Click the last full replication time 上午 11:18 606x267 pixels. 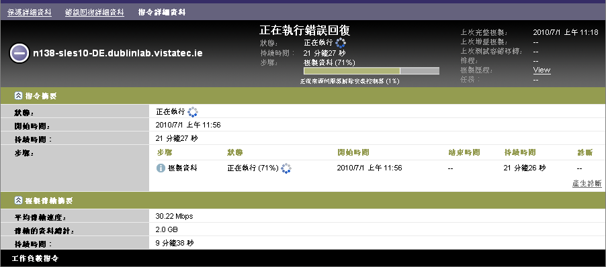point(566,32)
